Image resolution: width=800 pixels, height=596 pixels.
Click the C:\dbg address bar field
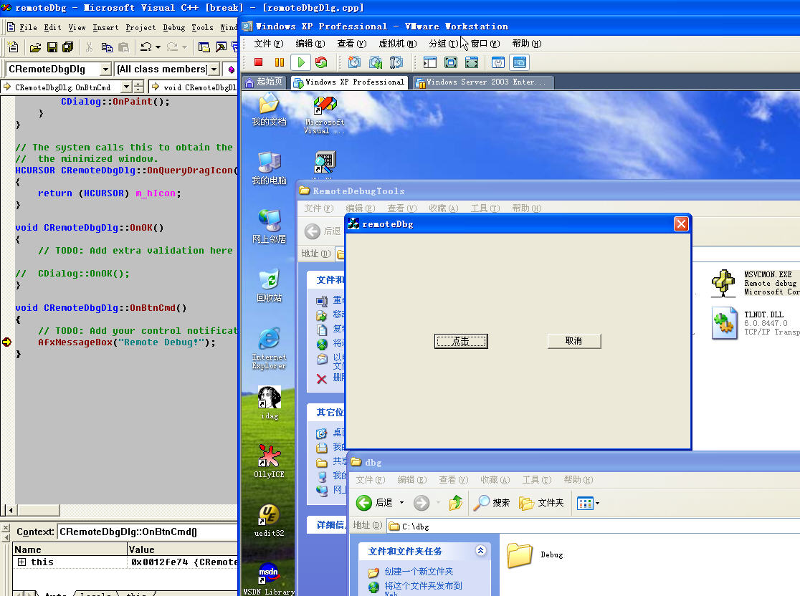click(x=592, y=526)
